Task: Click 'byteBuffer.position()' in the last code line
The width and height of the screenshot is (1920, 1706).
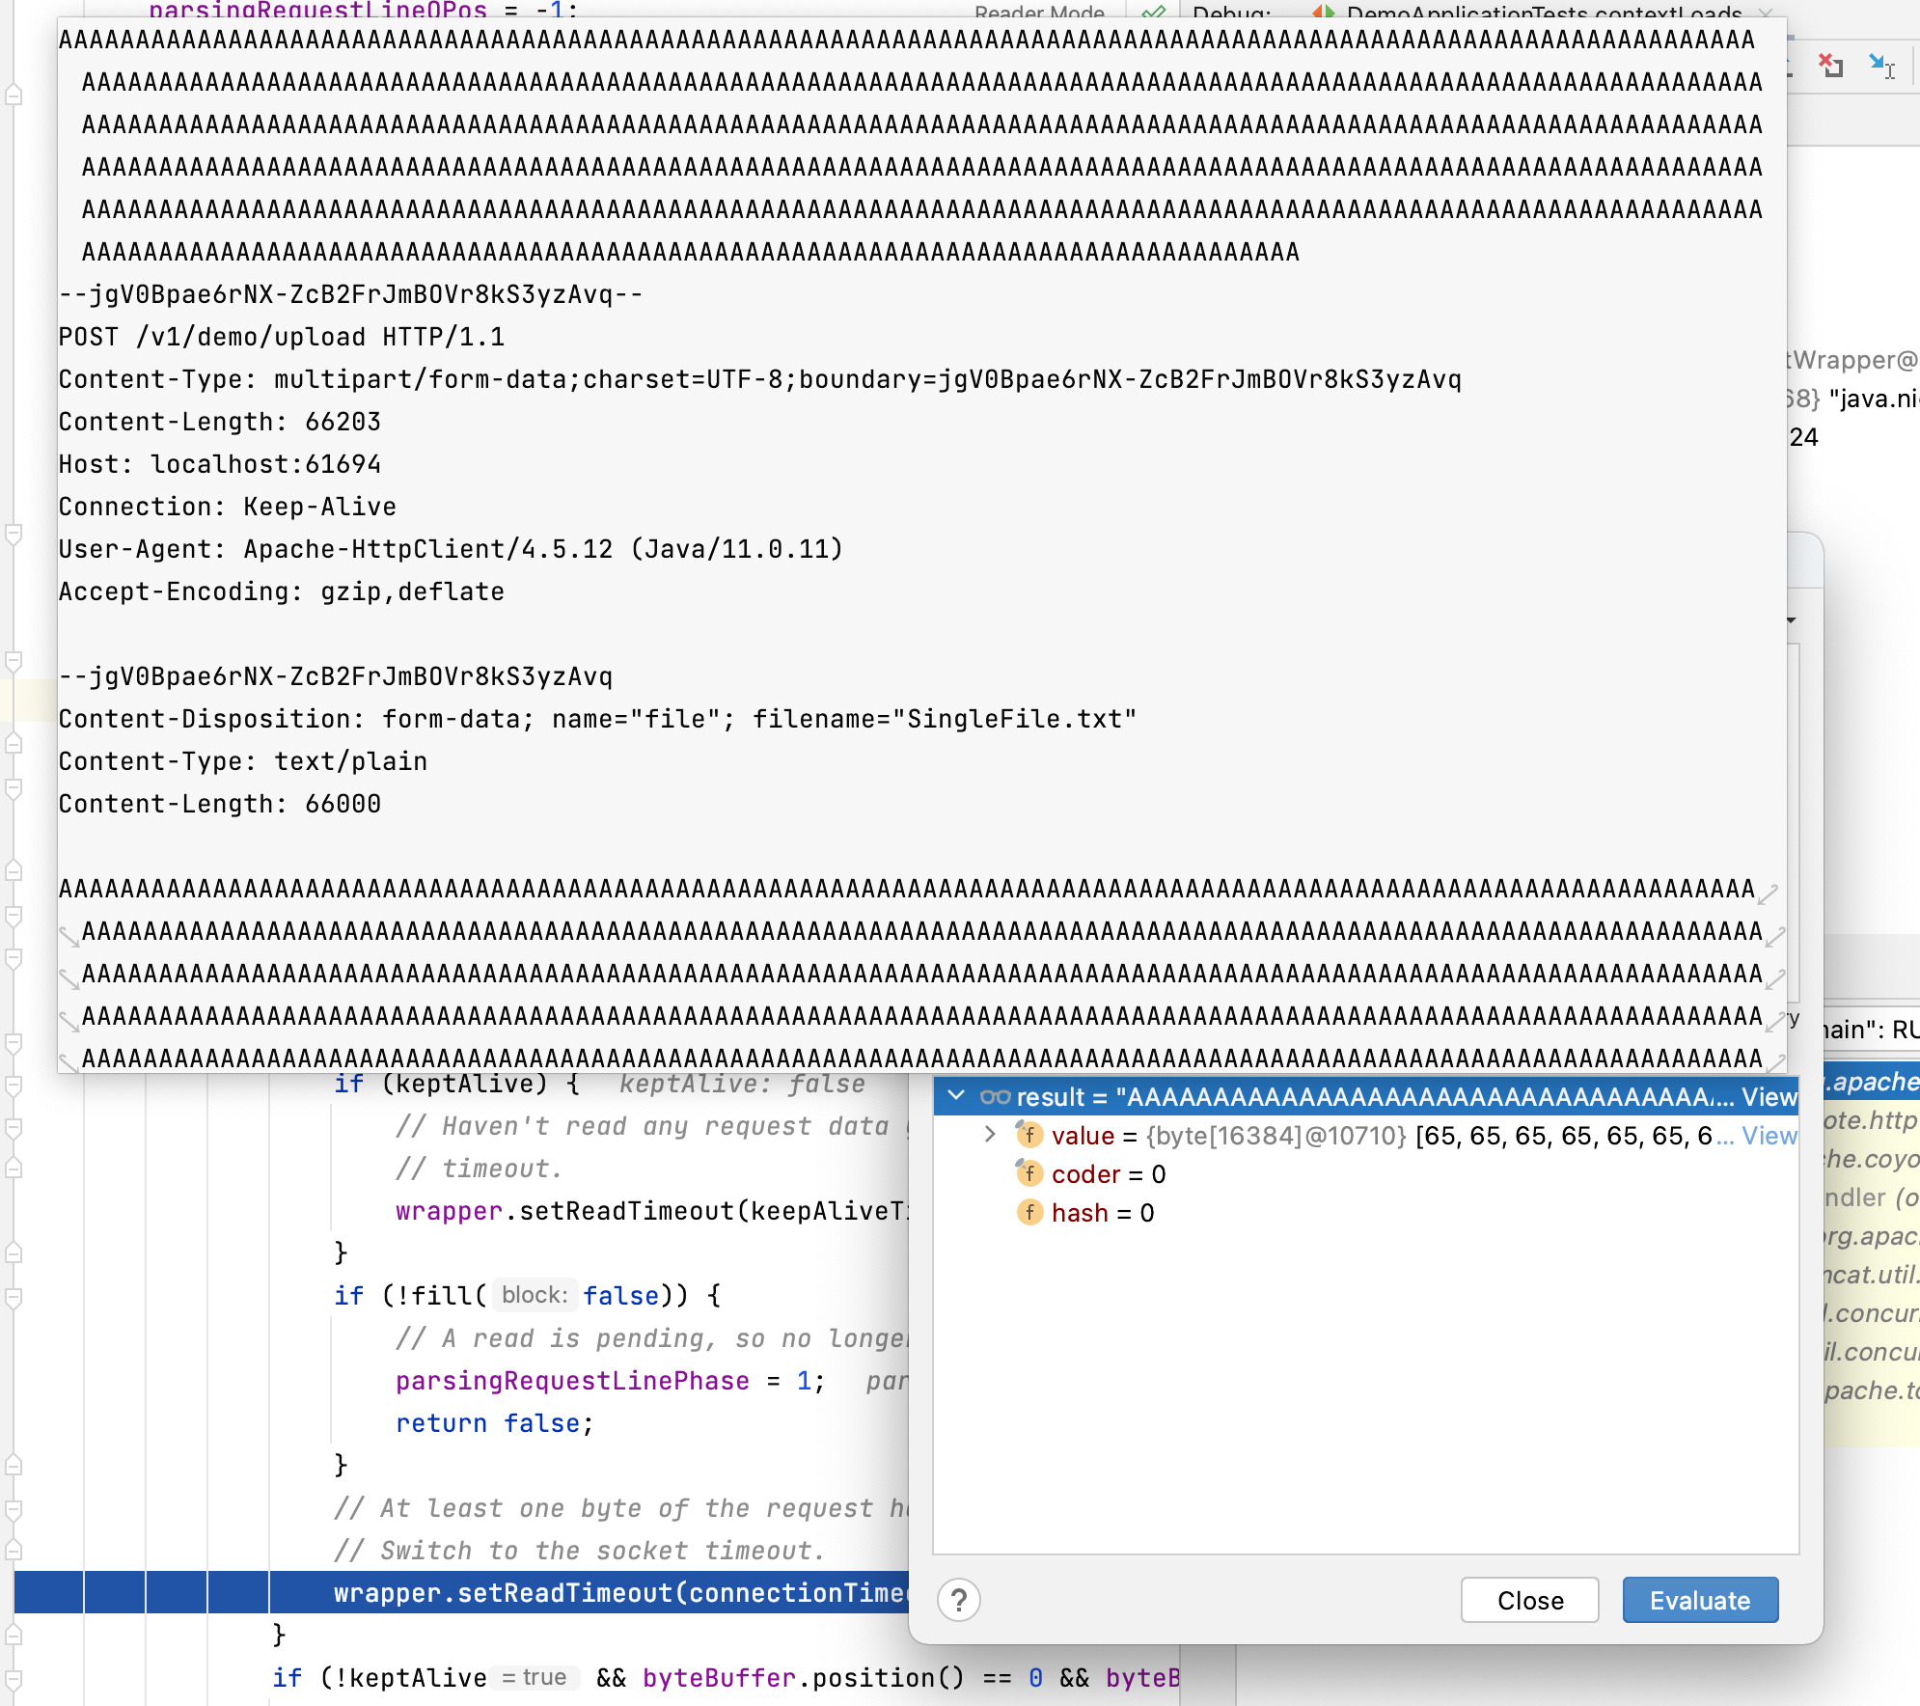Action: click(x=803, y=1678)
